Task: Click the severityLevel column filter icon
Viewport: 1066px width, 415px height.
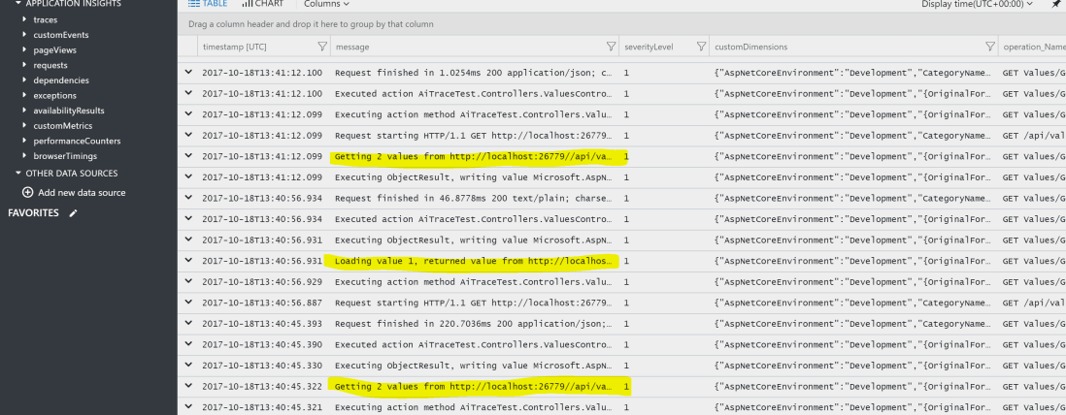Action: (700, 47)
